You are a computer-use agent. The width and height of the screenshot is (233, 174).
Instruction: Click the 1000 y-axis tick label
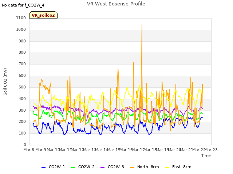(x=21, y=29)
